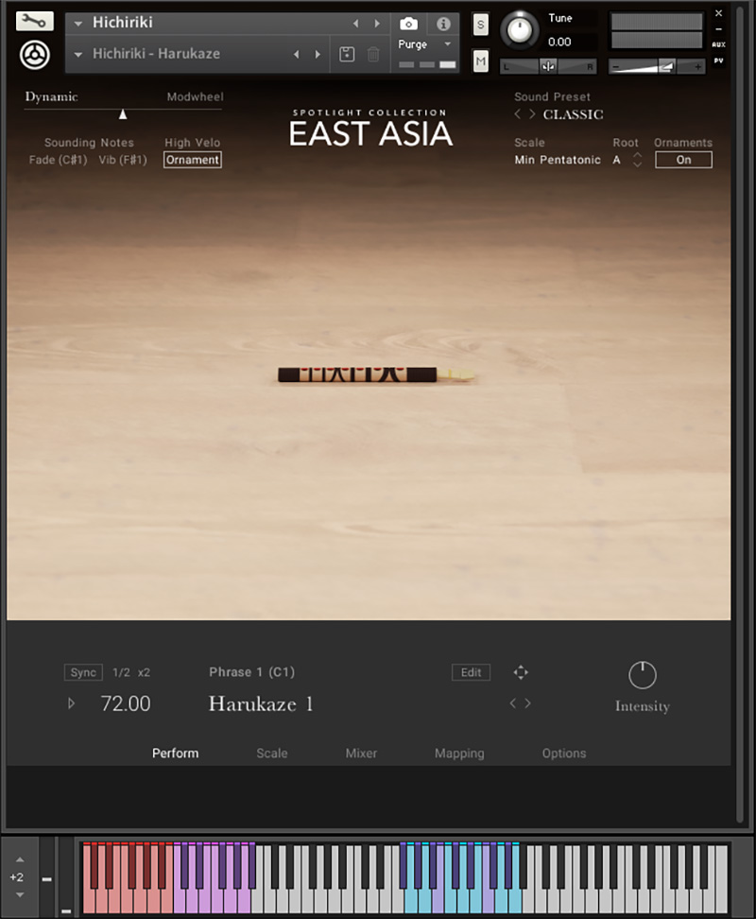Go to next instrument beside Hichiriki
Screen dimensions: 756x919
point(377,24)
